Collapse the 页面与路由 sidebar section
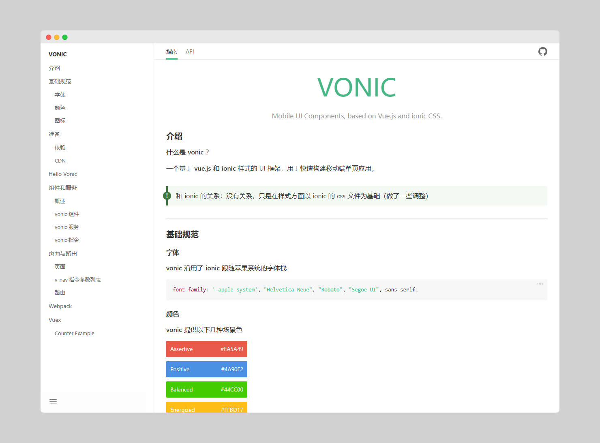 [63, 253]
